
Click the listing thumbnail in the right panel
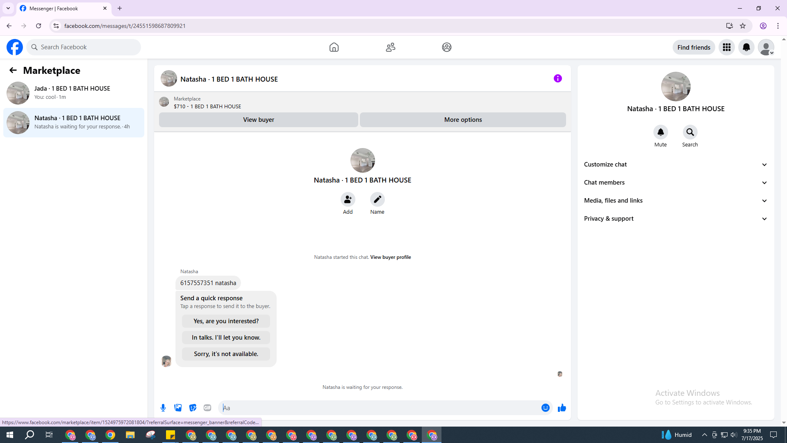pyautogui.click(x=676, y=87)
